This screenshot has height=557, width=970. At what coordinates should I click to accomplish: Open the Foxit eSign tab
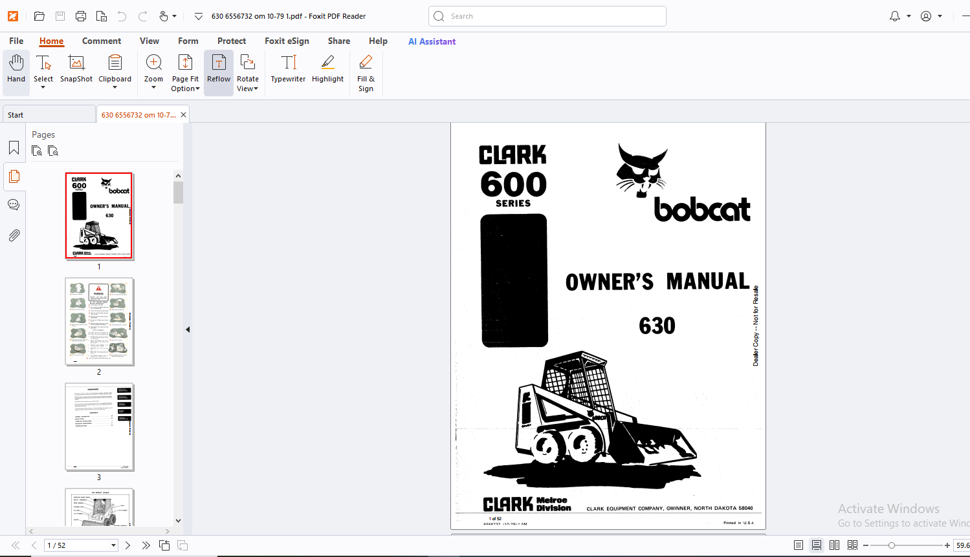[x=287, y=41]
